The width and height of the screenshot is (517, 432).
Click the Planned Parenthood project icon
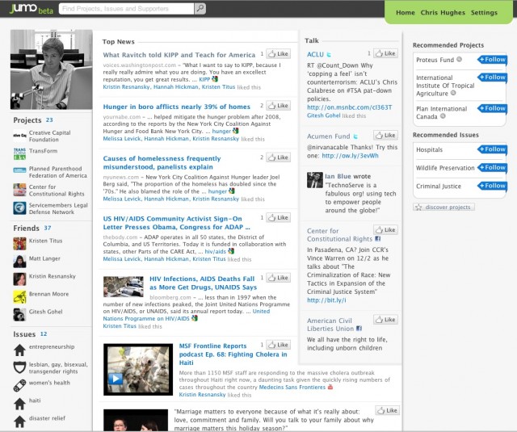pos(19,170)
